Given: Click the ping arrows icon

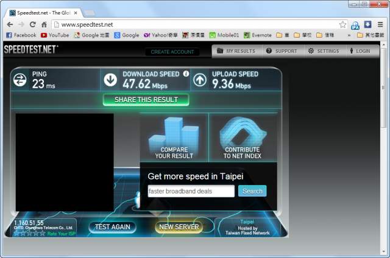Looking at the screenshot, I should pos(20,80).
